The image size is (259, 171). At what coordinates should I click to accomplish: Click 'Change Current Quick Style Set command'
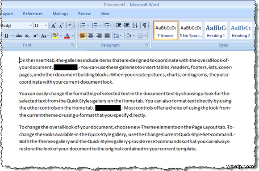pyautogui.click(x=188, y=134)
